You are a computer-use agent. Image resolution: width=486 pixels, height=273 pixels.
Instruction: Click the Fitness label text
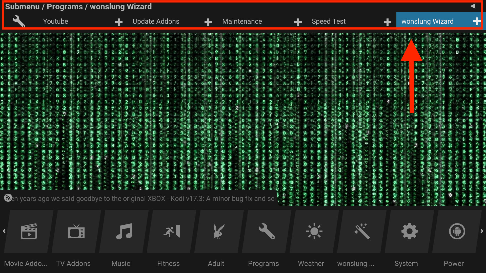(168, 263)
